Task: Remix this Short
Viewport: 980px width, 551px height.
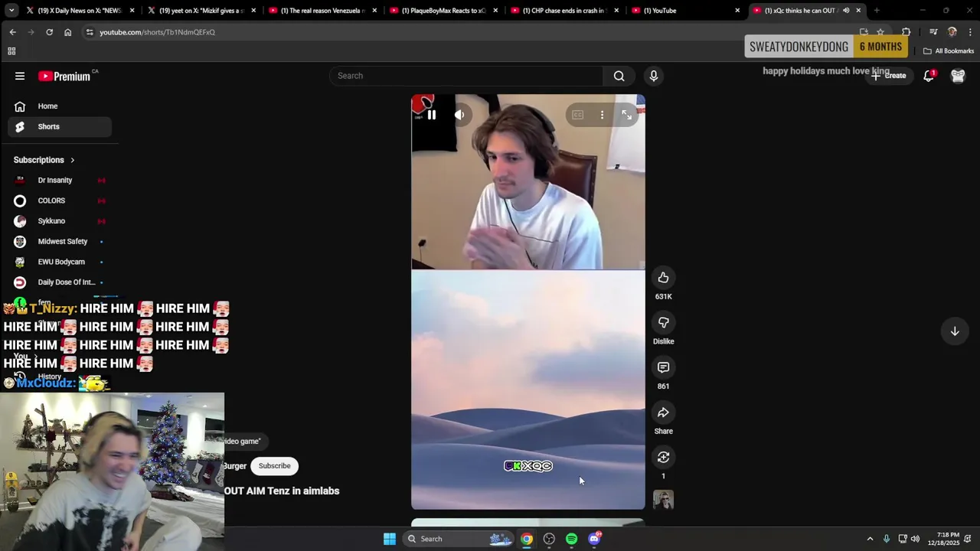Action: click(x=663, y=458)
